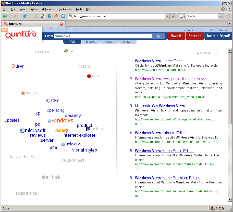The height and width of the screenshot is (212, 233).
Task: Click the Save it! button
Action: click(x=177, y=36)
